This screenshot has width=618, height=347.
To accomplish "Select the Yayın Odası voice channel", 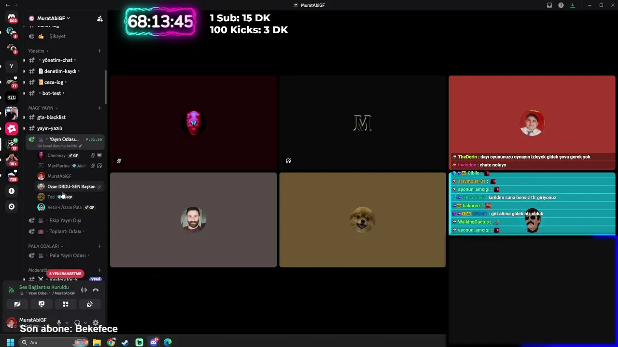I will click(x=65, y=141).
